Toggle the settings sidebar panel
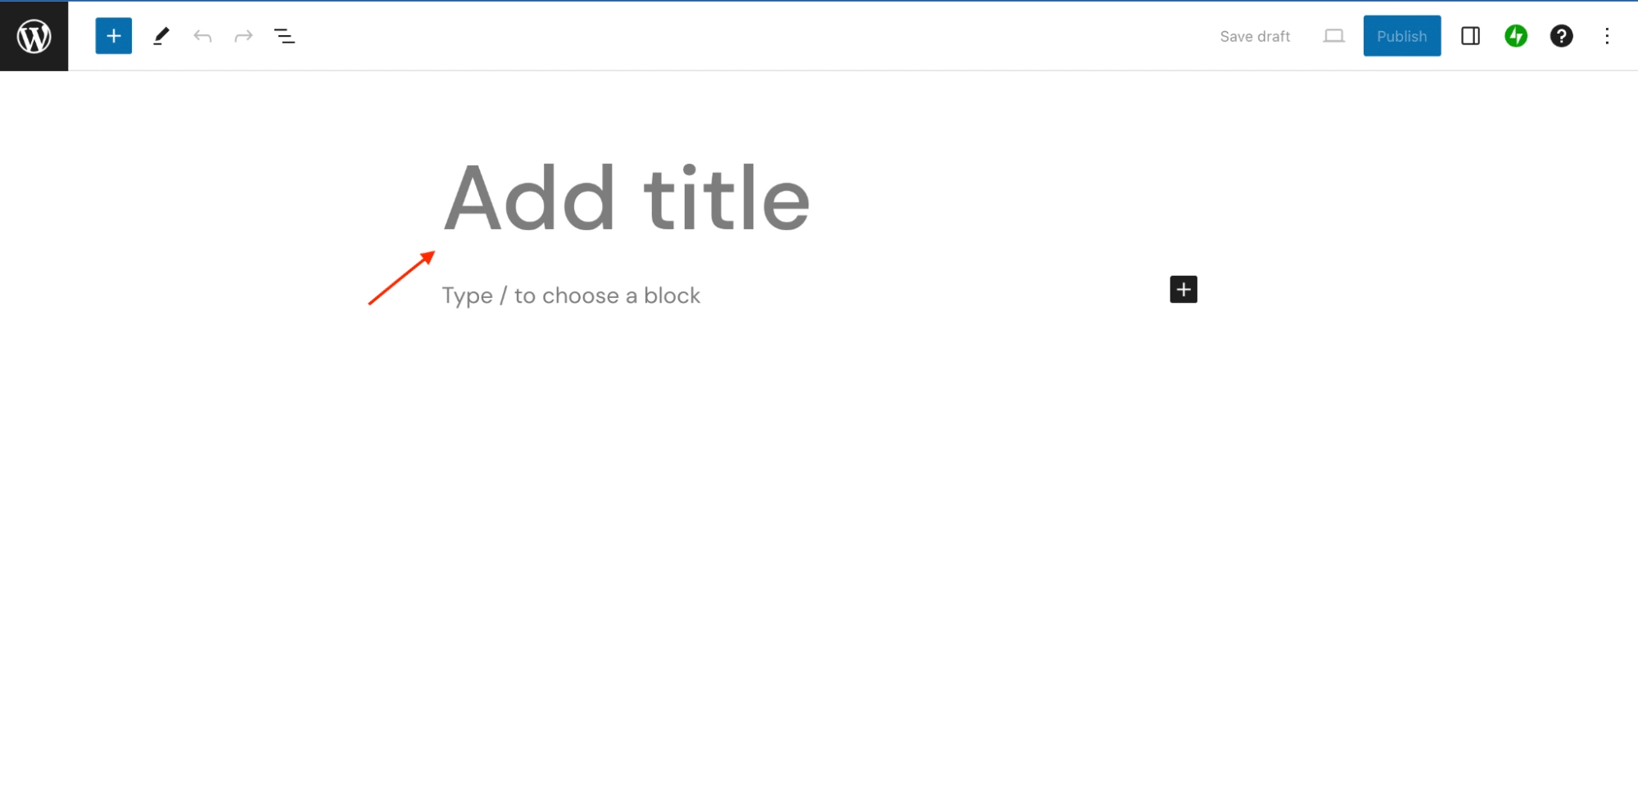 pyautogui.click(x=1469, y=35)
